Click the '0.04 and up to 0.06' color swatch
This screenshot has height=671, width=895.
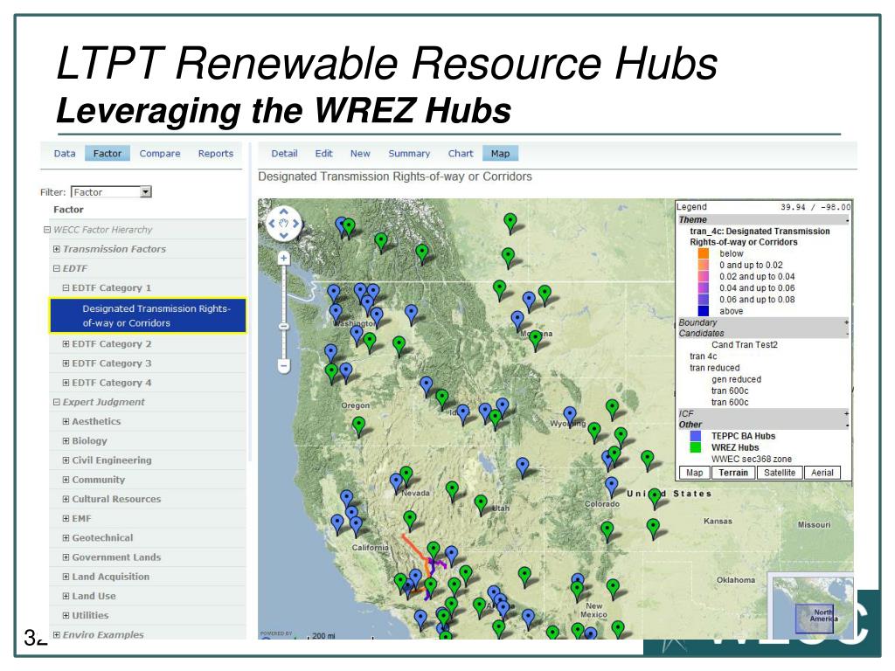[x=704, y=288]
